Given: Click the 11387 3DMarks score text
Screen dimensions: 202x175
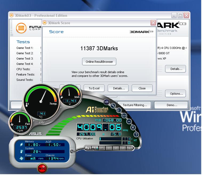Looking at the screenshot, I should pyautogui.click(x=99, y=48).
